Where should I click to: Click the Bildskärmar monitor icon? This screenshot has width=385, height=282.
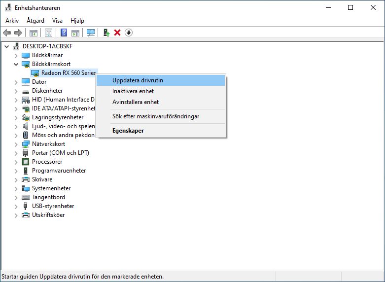[26, 55]
